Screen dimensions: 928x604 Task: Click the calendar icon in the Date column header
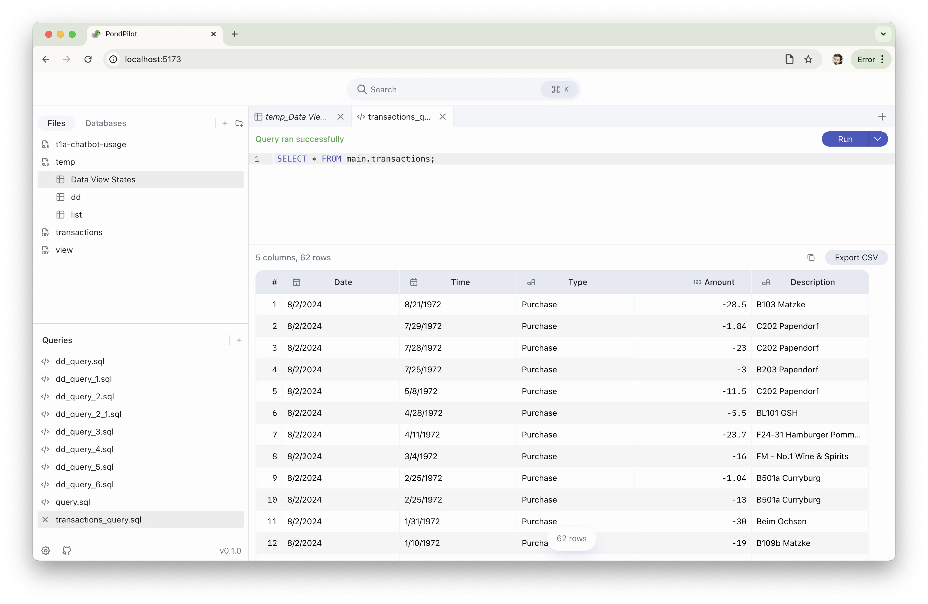click(x=297, y=282)
